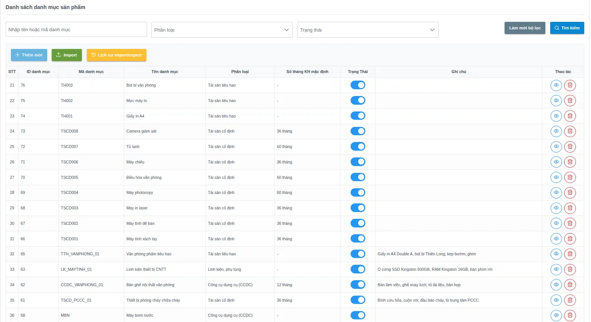The height and width of the screenshot is (322, 591).
Task: Open Lịch sử import/export
Action: point(117,55)
